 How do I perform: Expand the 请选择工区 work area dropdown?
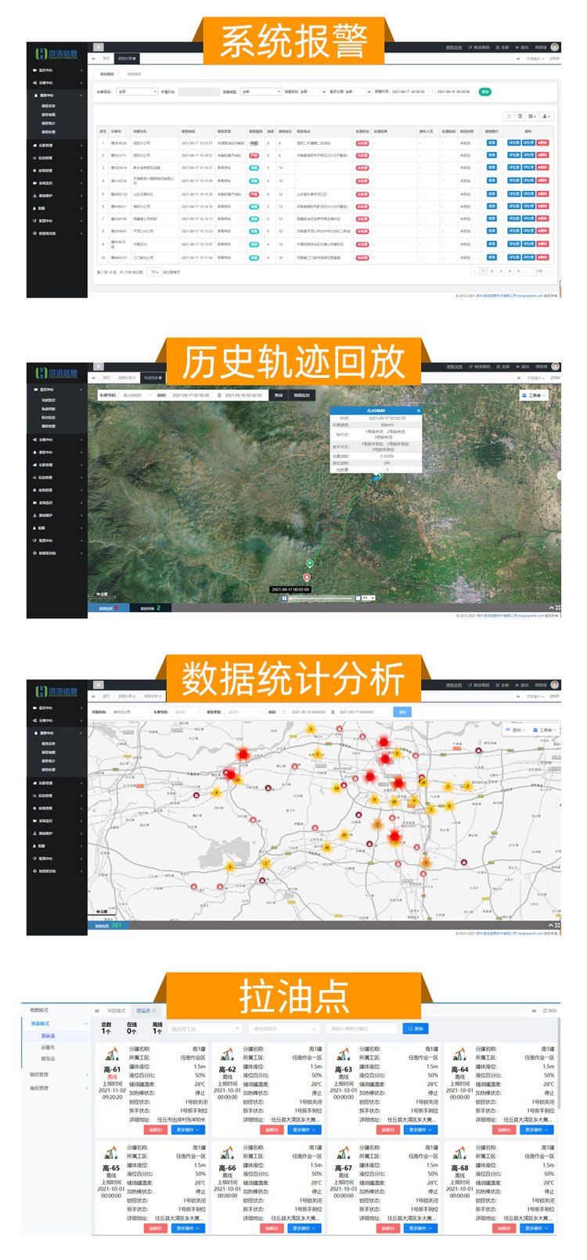pos(204,1028)
